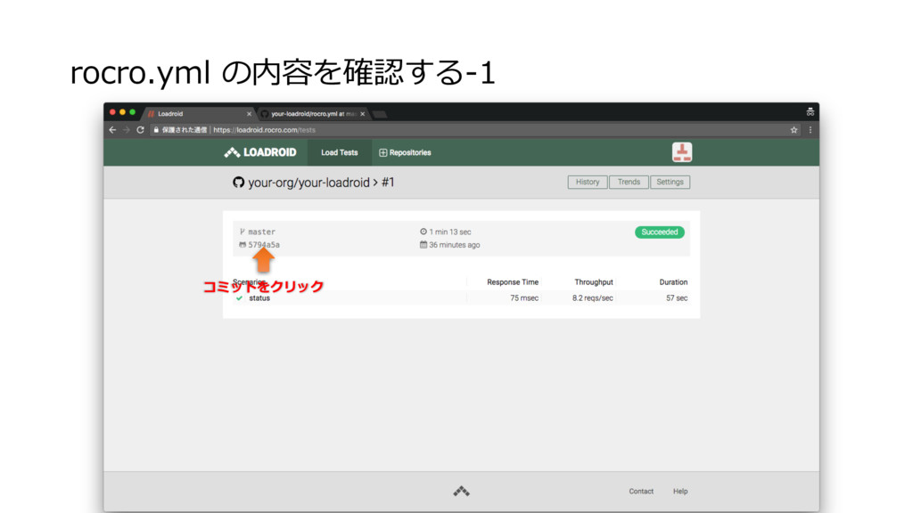Close the your-loadroid/rocro.yml tab
This screenshot has height=513, width=913.
point(362,114)
